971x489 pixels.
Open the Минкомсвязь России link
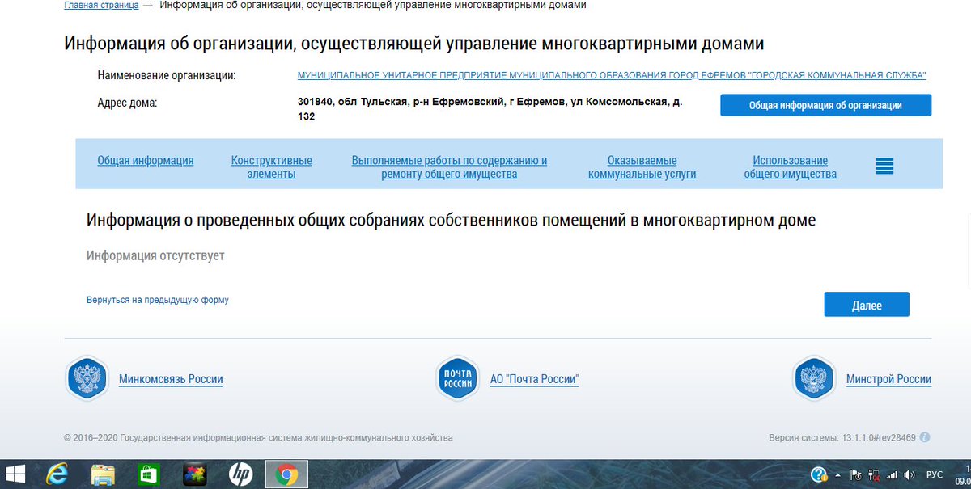171,379
